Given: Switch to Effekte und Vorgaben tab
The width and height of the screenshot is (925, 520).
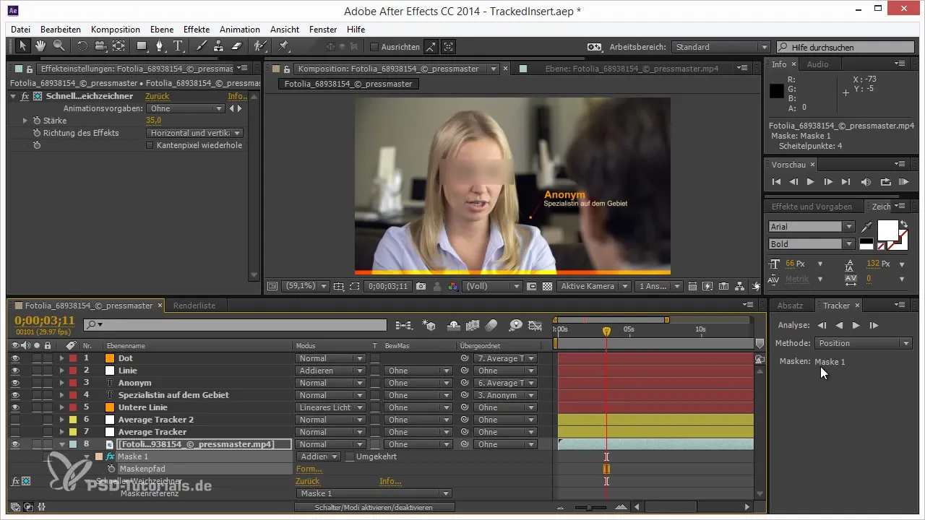Looking at the screenshot, I should (811, 207).
